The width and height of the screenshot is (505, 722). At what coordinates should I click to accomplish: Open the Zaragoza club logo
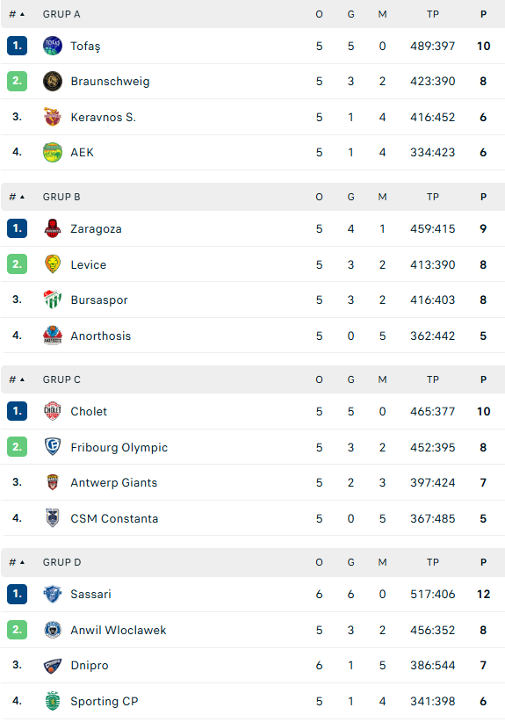(x=53, y=228)
